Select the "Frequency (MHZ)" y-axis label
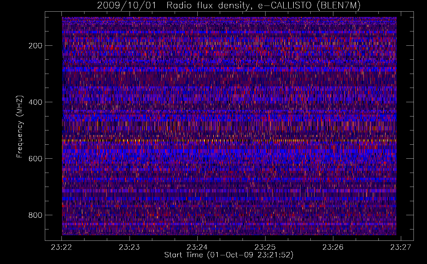 point(20,126)
